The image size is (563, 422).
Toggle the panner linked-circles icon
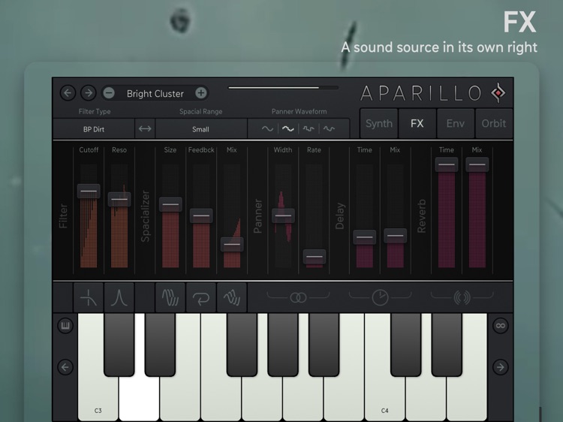298,297
